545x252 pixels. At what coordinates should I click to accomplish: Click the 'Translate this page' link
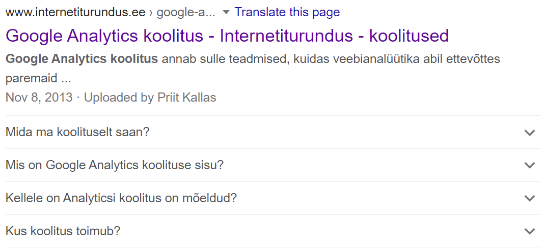(287, 12)
